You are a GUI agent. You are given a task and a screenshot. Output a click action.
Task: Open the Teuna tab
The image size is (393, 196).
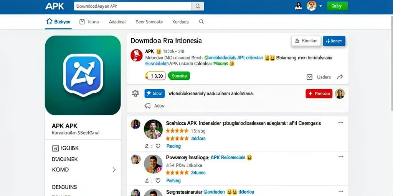pyautogui.click(x=89, y=22)
